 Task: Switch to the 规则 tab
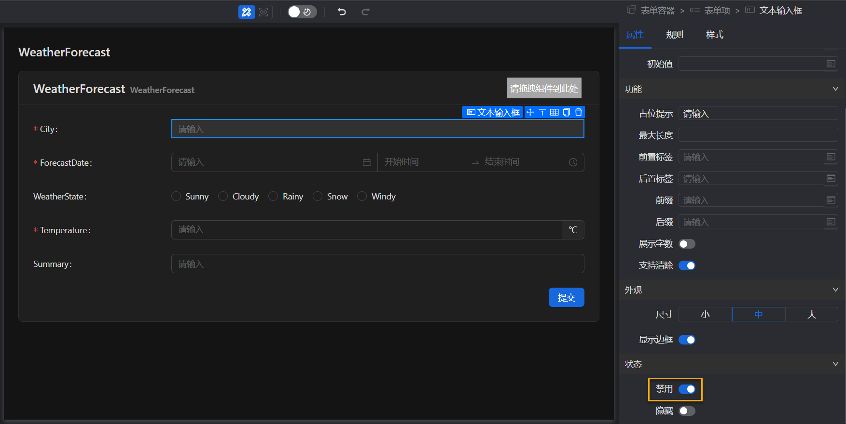click(675, 35)
